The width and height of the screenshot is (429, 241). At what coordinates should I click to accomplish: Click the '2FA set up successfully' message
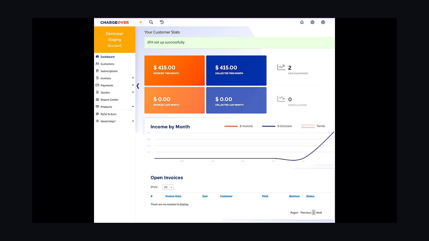click(x=166, y=42)
